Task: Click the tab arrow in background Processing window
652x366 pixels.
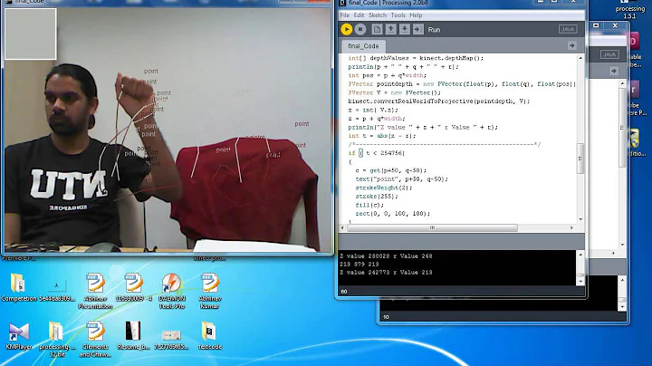Action: pyautogui.click(x=614, y=72)
